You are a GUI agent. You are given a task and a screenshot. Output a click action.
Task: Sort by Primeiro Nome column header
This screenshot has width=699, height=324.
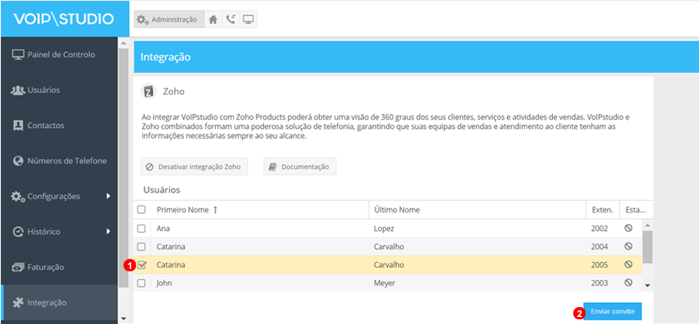tap(260, 209)
